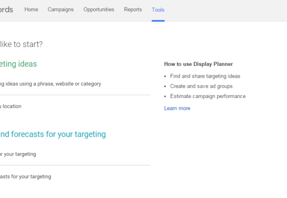Expand 'asts for your targeting' option
The width and height of the screenshot is (287, 198).
tap(25, 177)
